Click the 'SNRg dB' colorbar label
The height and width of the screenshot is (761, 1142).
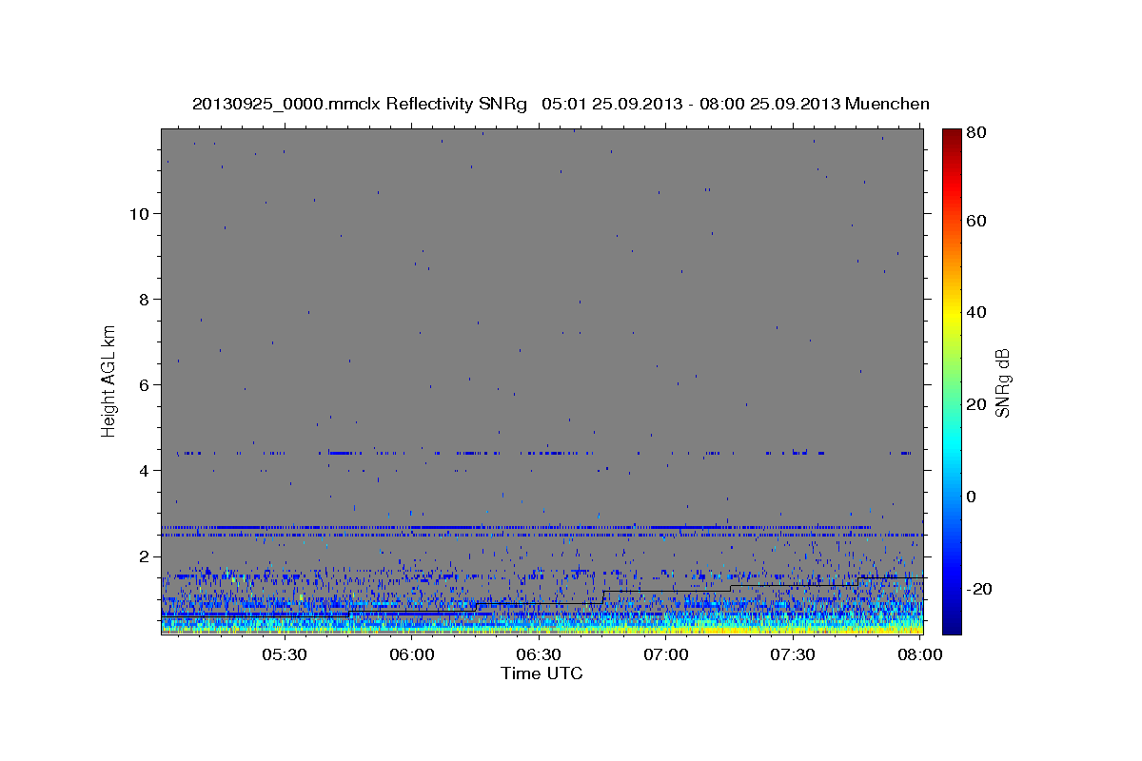[1002, 382]
